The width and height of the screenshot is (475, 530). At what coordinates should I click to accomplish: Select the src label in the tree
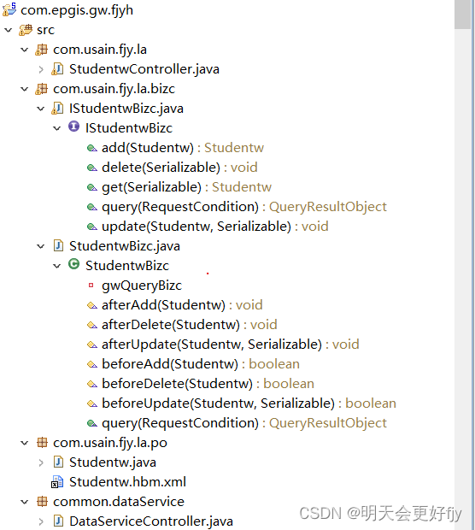pyautogui.click(x=45, y=30)
